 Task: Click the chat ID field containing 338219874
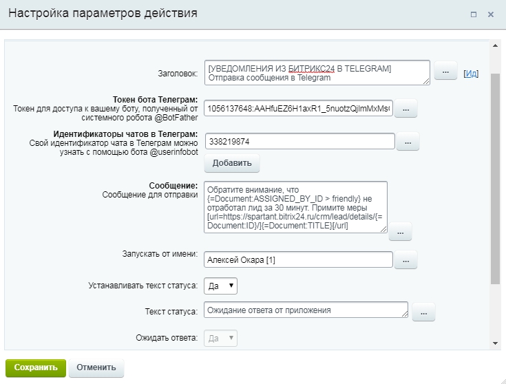[x=299, y=141]
